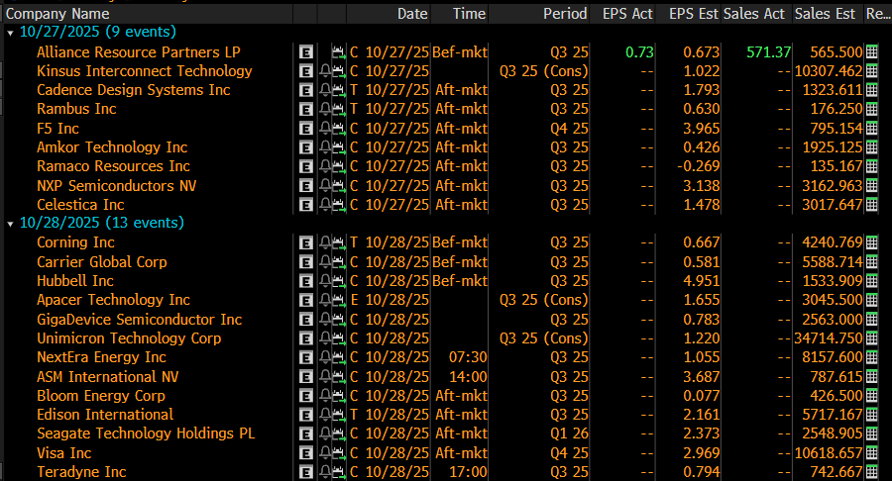Open Cadence Design Systems Inc company link
This screenshot has width=892, height=481.
pos(134,90)
